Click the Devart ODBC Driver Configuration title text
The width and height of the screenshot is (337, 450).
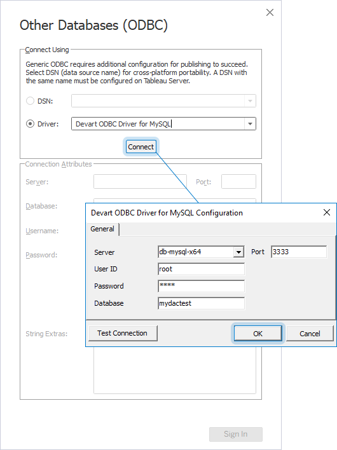[167, 213]
